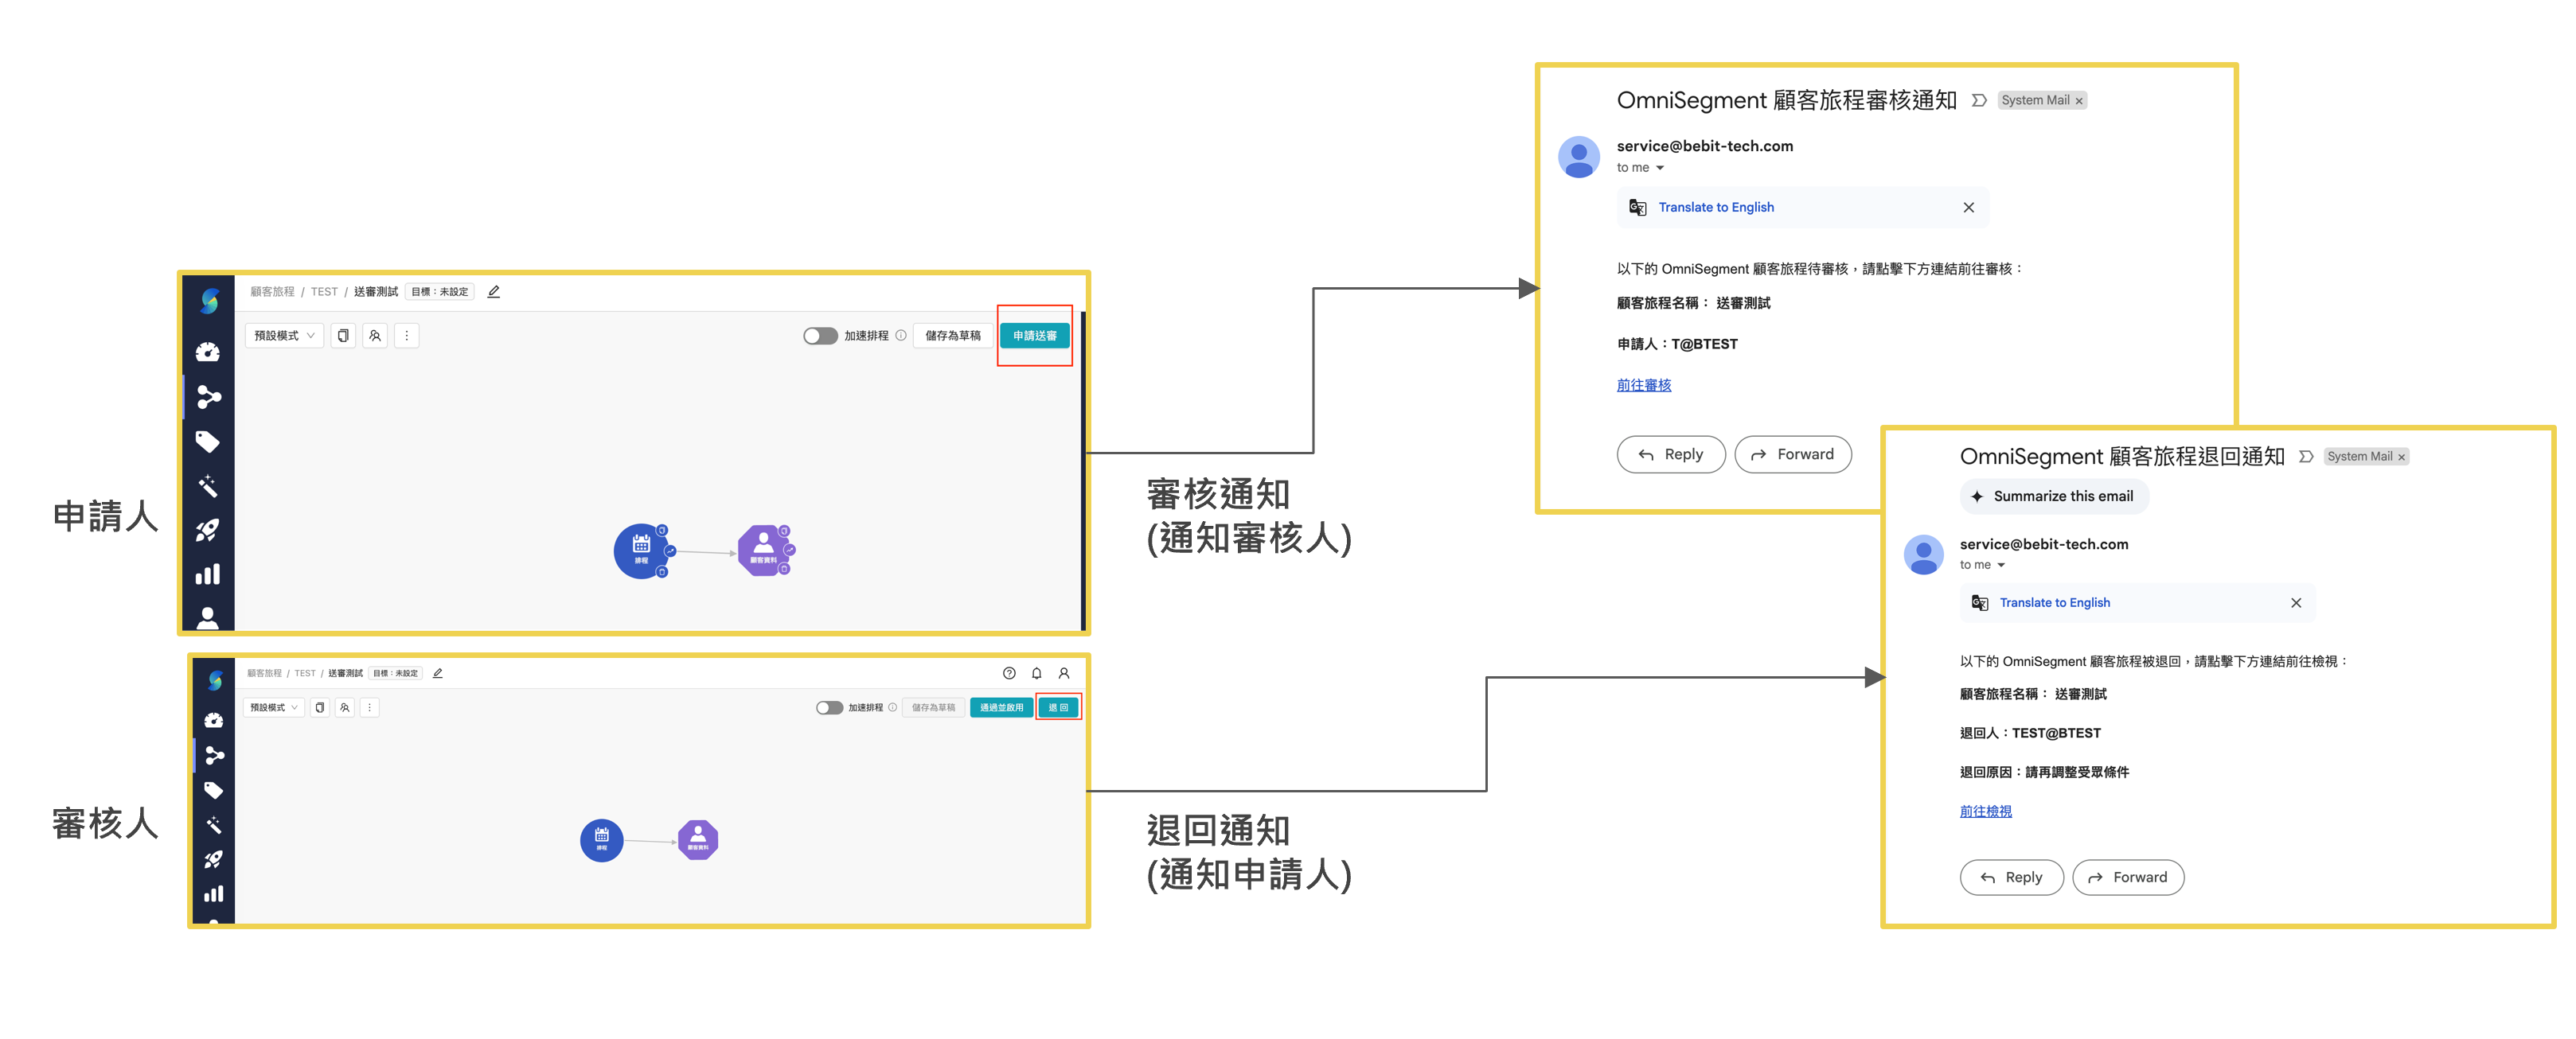Click the duplicate copy icon in the toolbar
This screenshot has height=1039, width=2576.
[343, 335]
